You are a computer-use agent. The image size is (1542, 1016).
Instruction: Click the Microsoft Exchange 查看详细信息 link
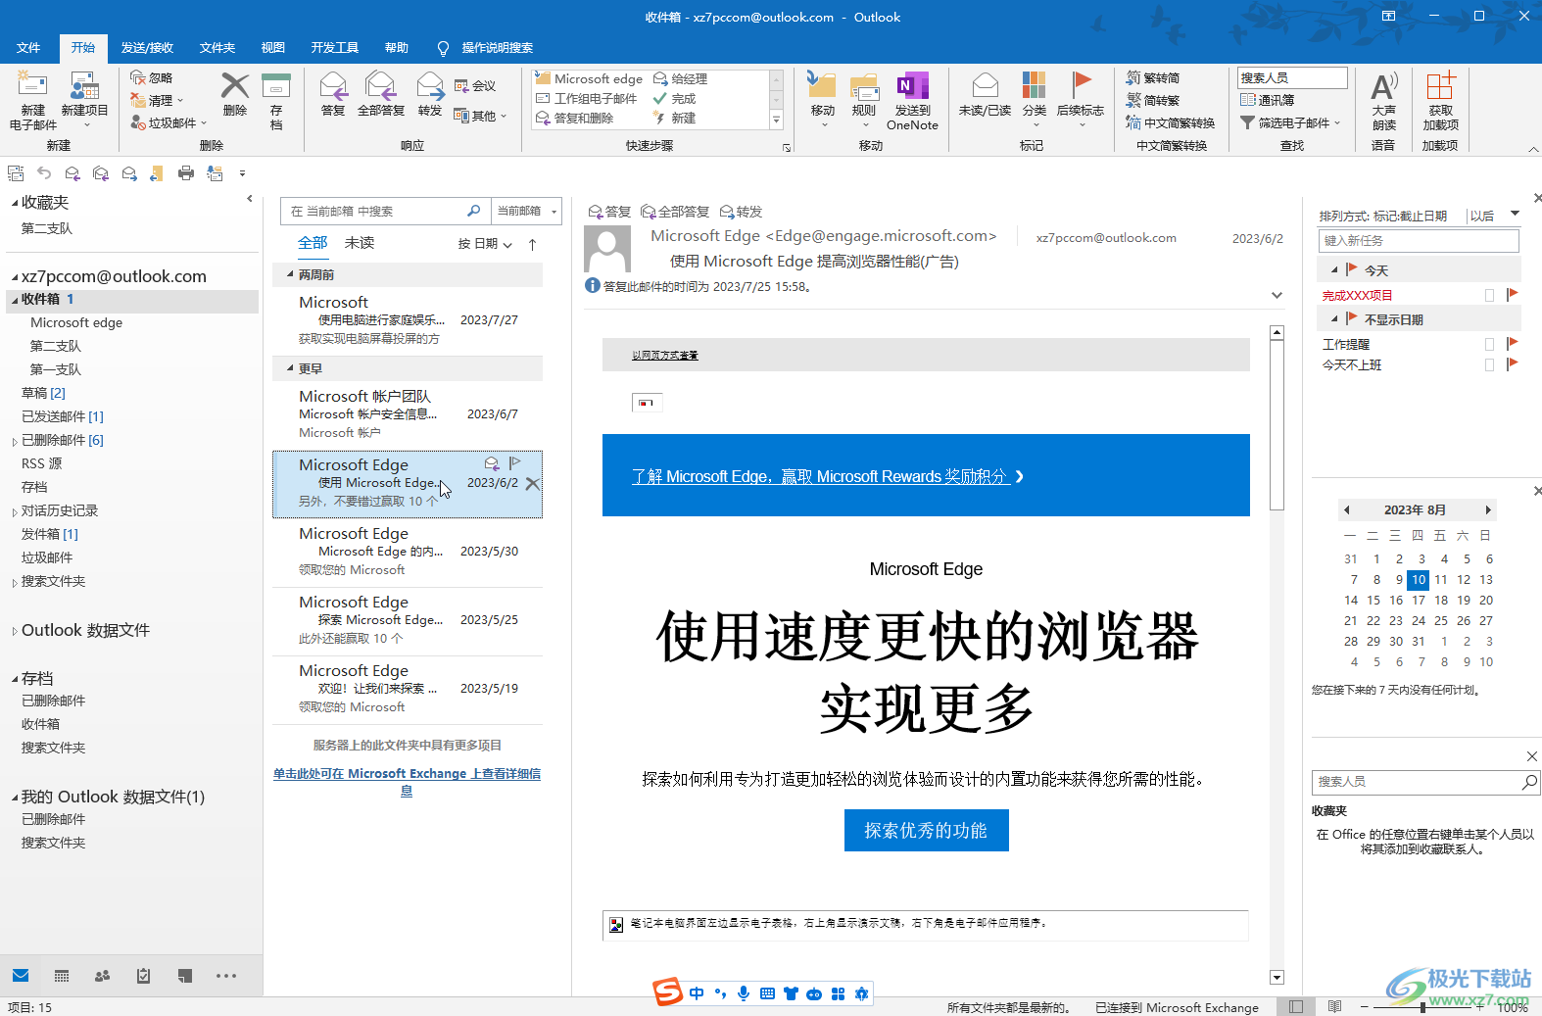tap(407, 782)
